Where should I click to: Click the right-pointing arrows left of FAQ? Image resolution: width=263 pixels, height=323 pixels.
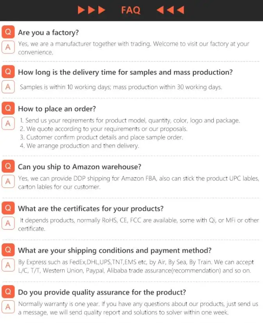coord(91,10)
